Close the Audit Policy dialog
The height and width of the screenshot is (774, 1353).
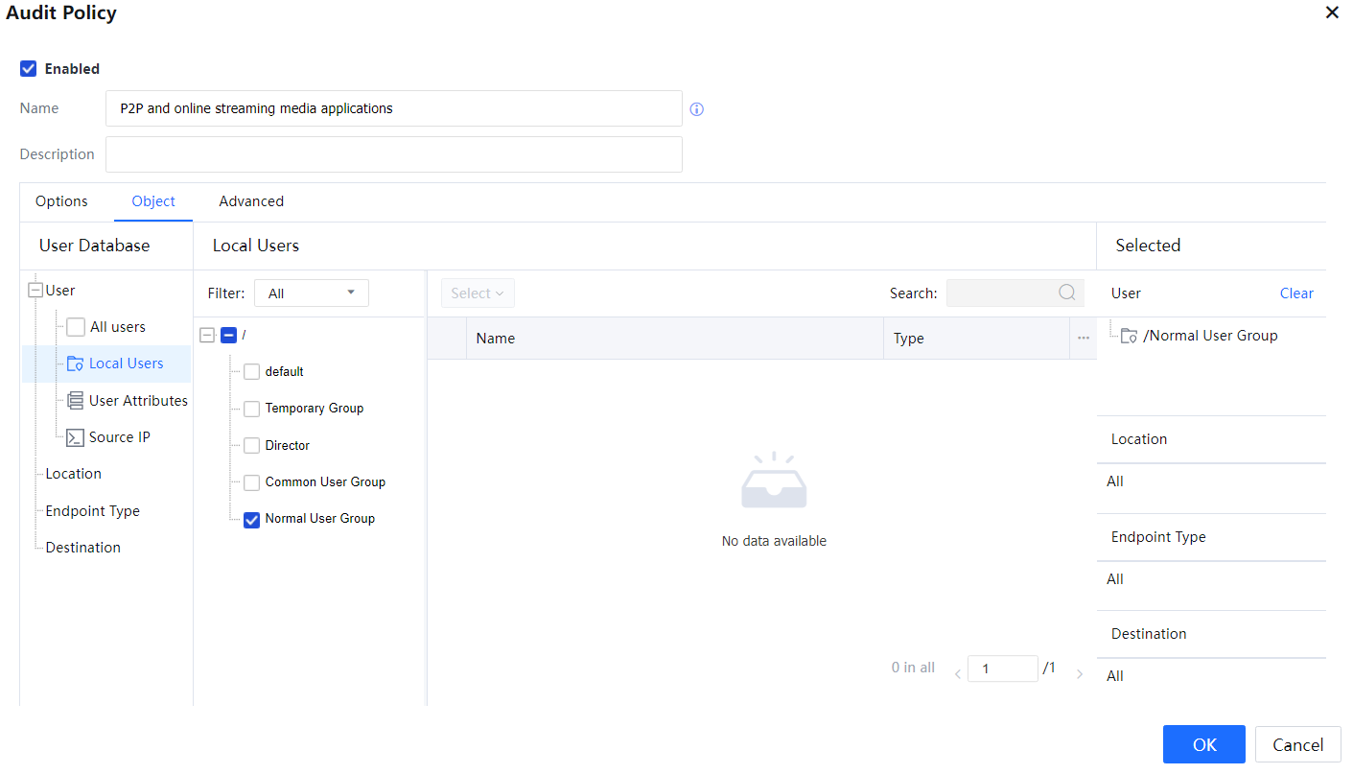(x=1332, y=13)
